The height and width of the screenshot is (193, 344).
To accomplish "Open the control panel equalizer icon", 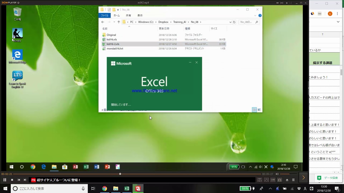I will pyautogui.click(x=266, y=180).
